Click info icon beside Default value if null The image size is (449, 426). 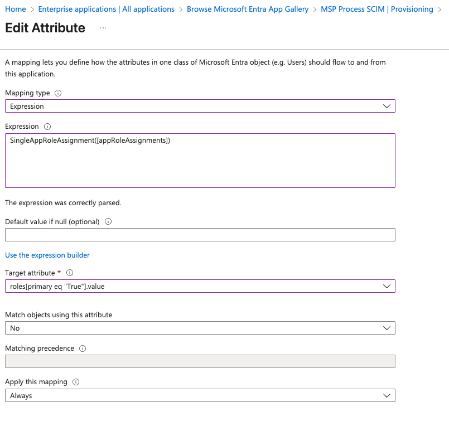pyautogui.click(x=108, y=221)
